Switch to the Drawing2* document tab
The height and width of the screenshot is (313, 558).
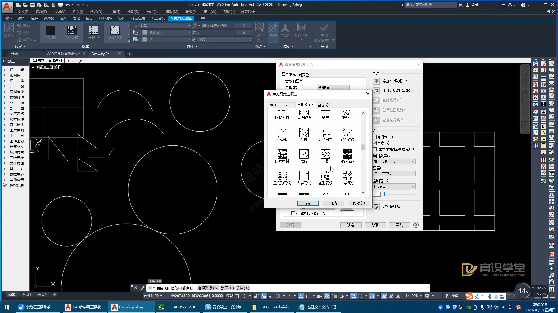pos(100,54)
